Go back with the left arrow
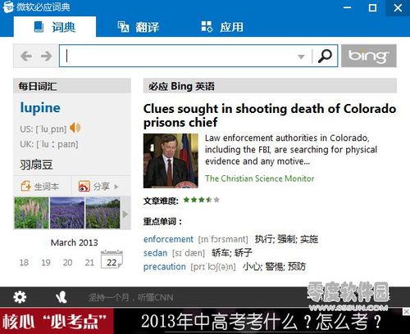This screenshot has height=334, width=410. point(26,56)
